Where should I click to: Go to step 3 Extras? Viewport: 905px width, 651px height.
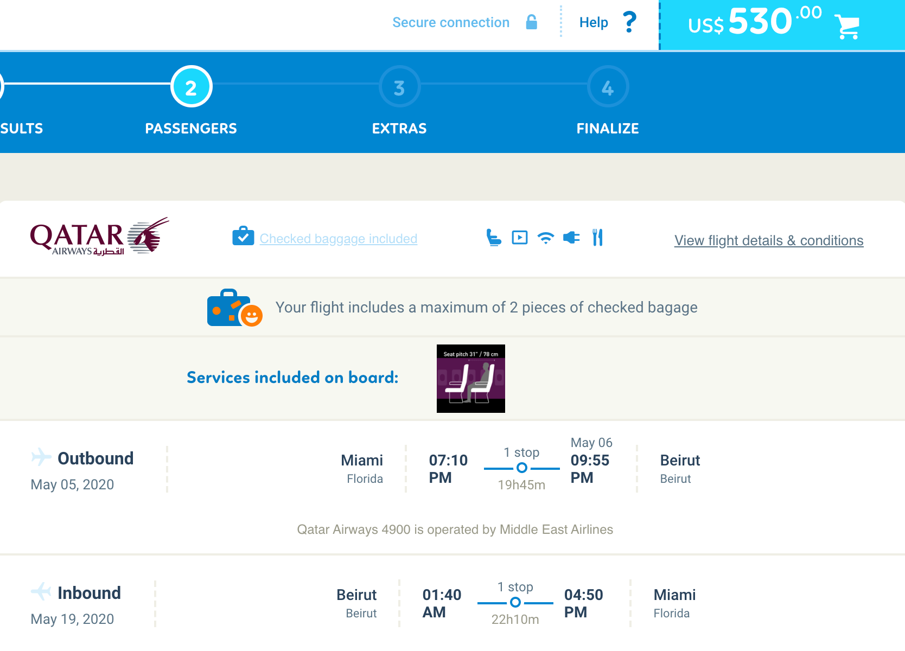pos(399,87)
